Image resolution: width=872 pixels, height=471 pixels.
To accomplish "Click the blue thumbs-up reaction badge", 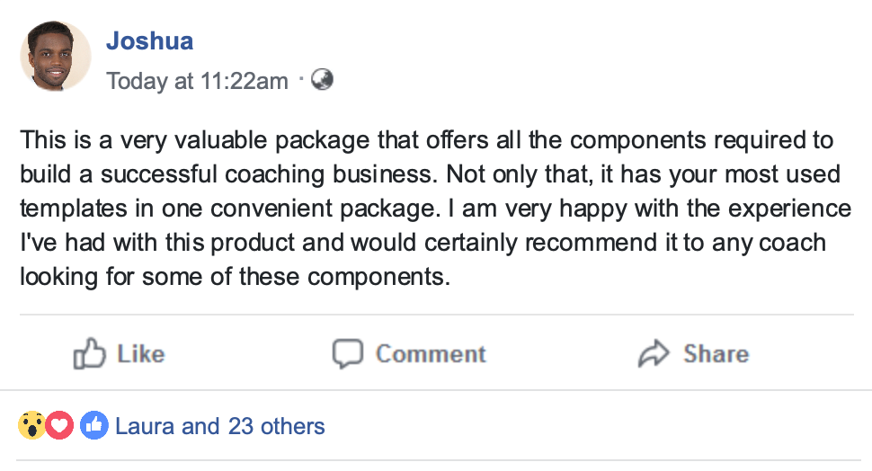I will click(93, 425).
